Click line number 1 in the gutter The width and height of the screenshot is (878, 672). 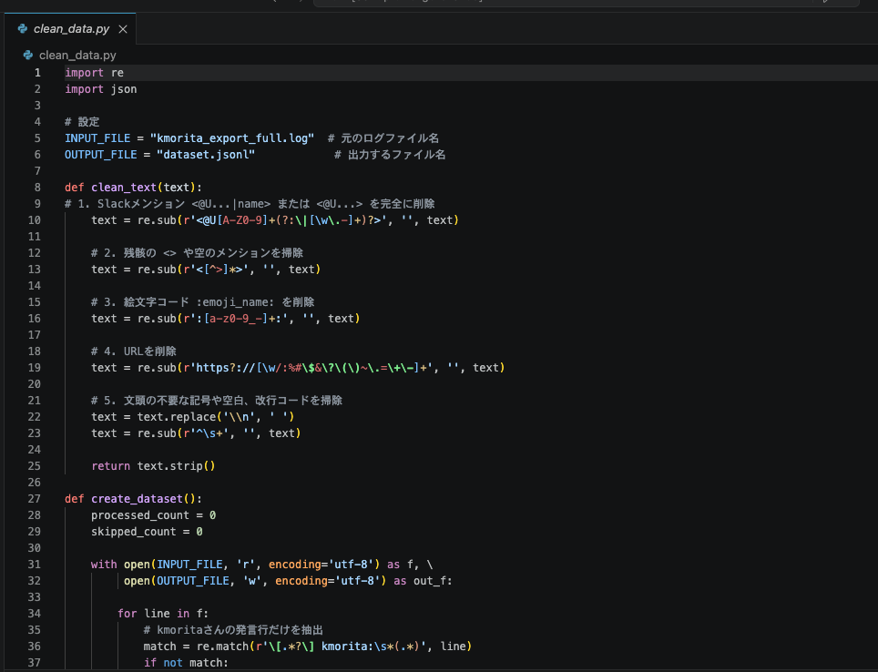click(x=37, y=73)
